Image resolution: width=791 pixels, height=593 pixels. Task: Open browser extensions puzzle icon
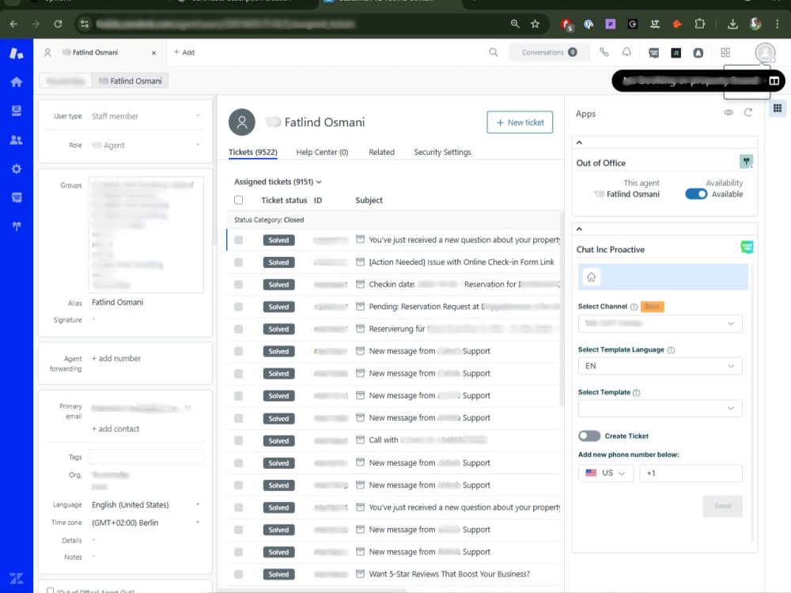[x=699, y=24]
